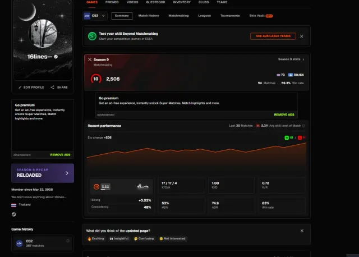Click the 0.72 K/R stat card
The height and width of the screenshot is (257, 359).
[x=282, y=185]
